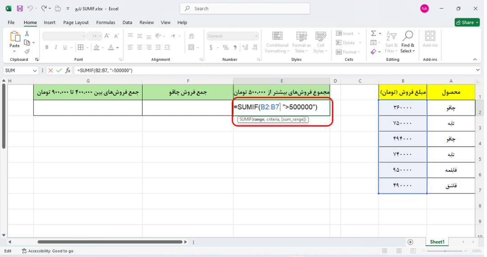The height and width of the screenshot is (257, 487).
Task: Apply font color A
Action: pos(111,47)
